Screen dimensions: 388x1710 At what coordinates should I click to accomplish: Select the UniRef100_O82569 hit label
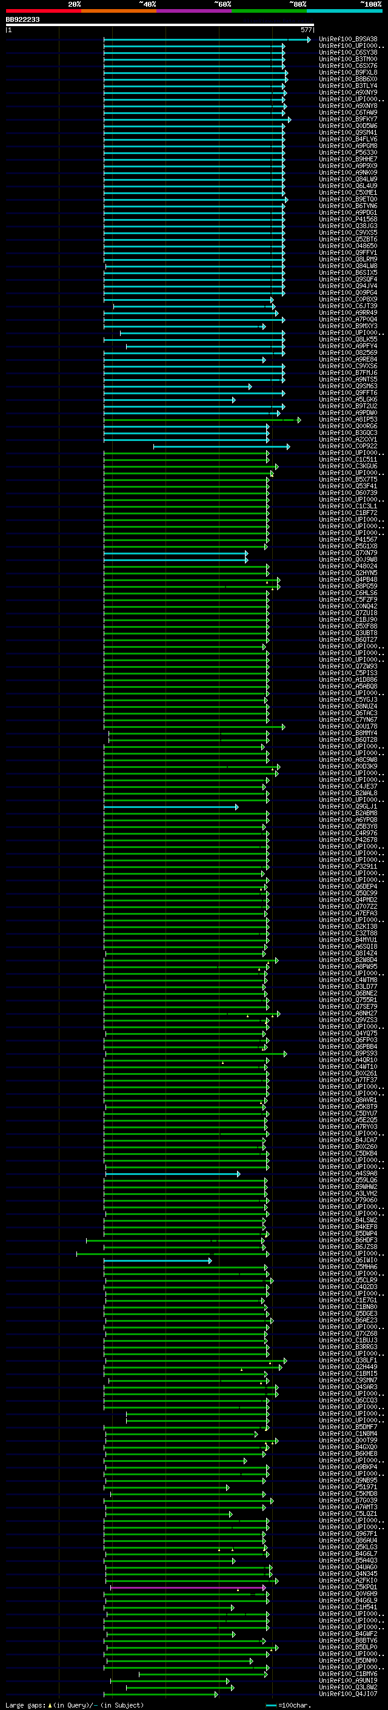(348, 352)
